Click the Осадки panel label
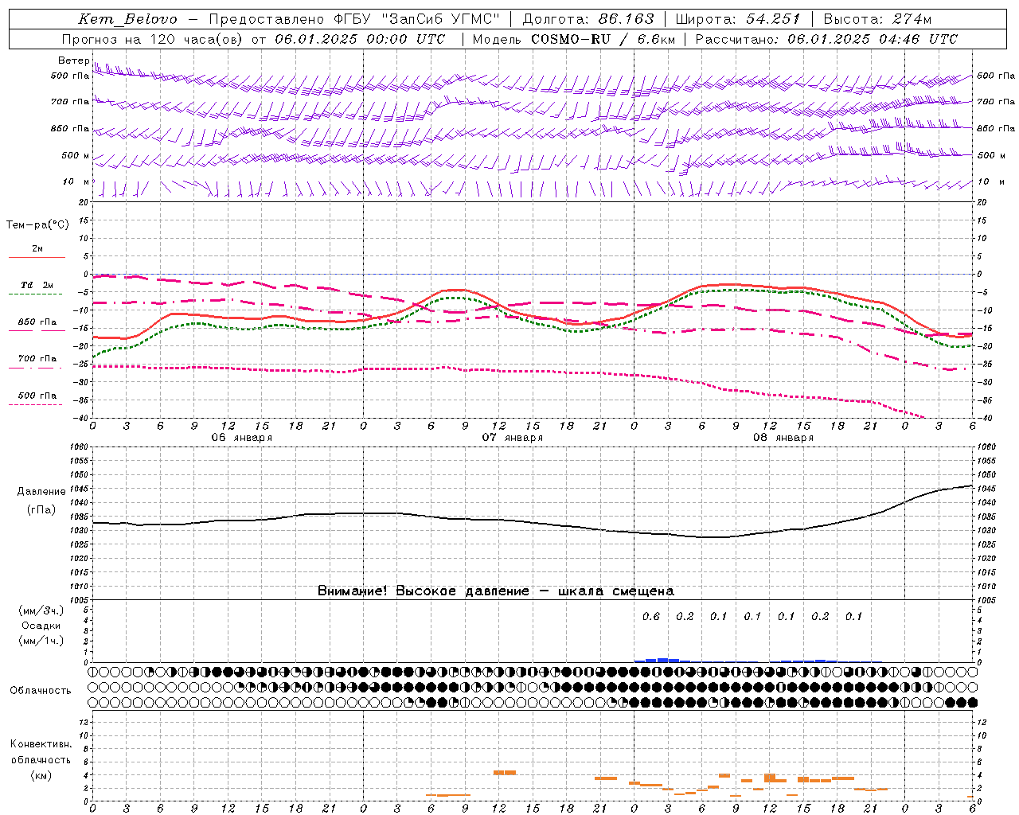1019x815 pixels. coord(41,626)
